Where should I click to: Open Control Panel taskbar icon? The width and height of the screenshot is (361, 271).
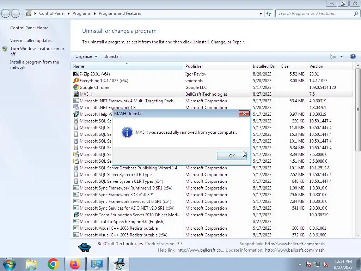coord(97,264)
